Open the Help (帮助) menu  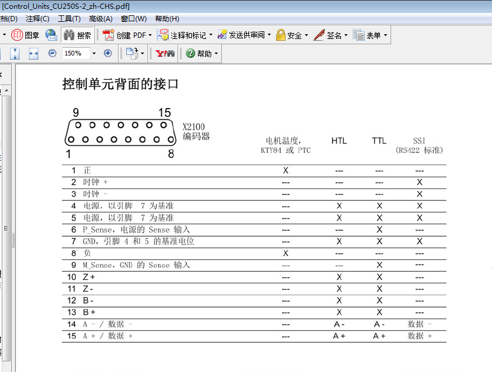[x=167, y=19]
